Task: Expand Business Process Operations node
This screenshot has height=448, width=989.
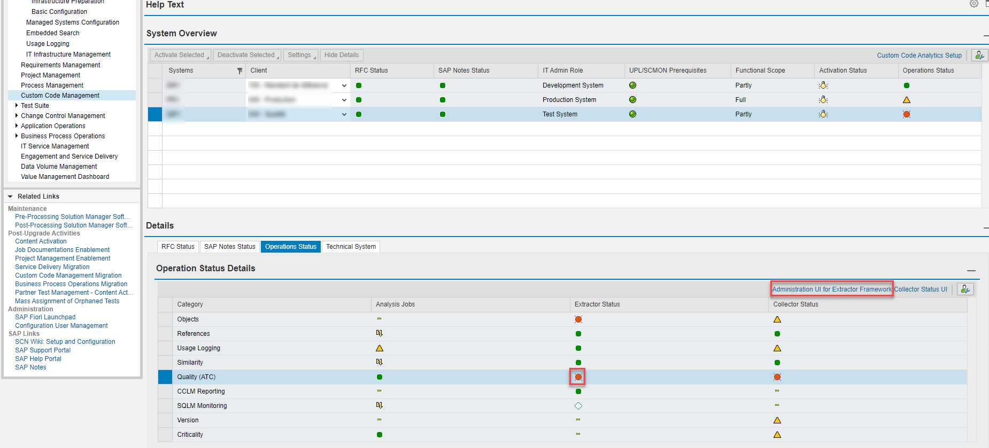Action: click(17, 136)
